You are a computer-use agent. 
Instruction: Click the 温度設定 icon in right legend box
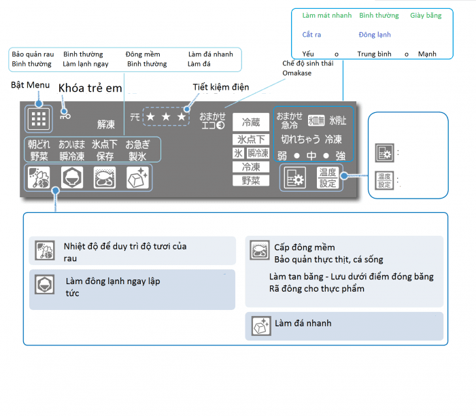click(384, 181)
